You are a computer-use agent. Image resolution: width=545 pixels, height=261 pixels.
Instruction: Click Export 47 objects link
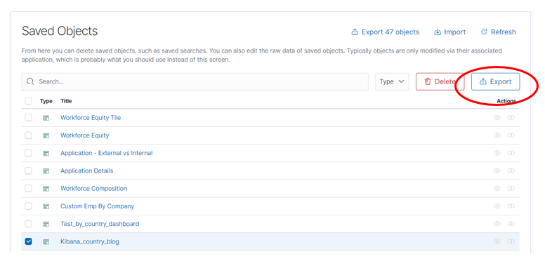(x=385, y=32)
